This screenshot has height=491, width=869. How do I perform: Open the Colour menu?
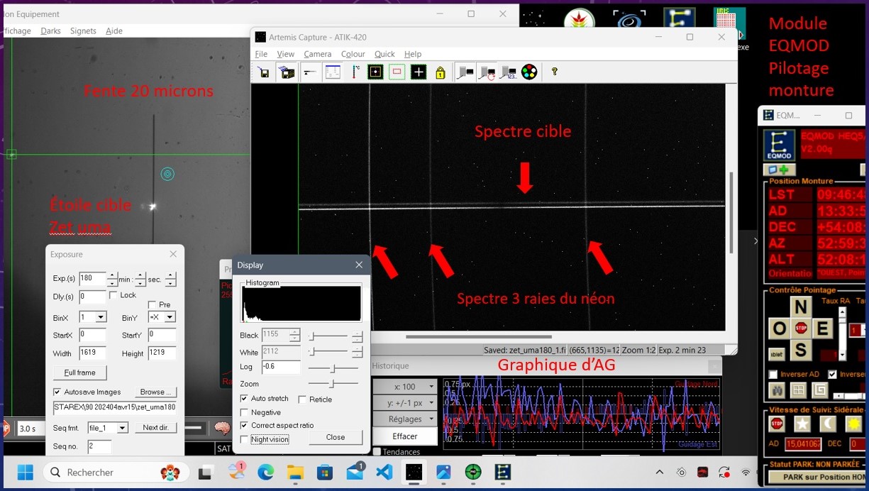click(353, 54)
